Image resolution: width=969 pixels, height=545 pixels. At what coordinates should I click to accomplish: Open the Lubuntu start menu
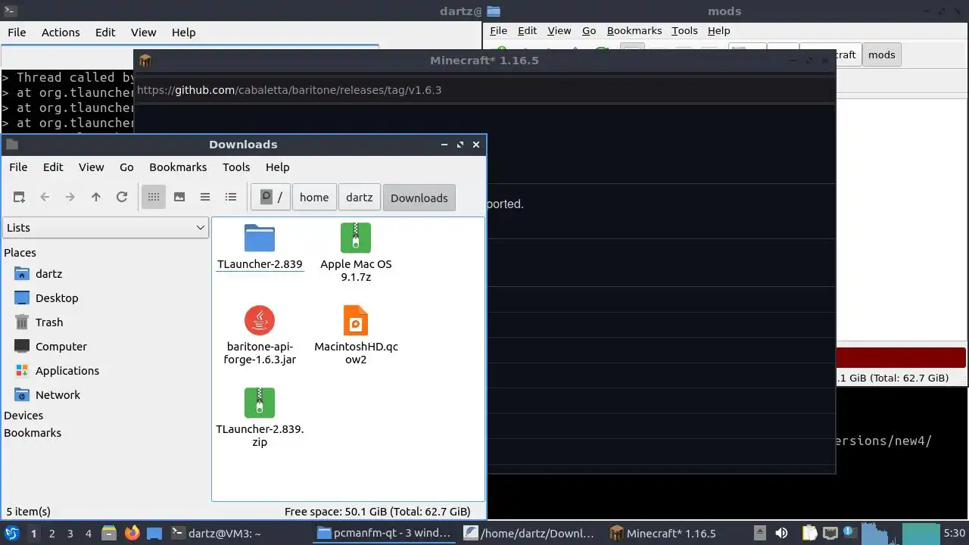point(11,533)
